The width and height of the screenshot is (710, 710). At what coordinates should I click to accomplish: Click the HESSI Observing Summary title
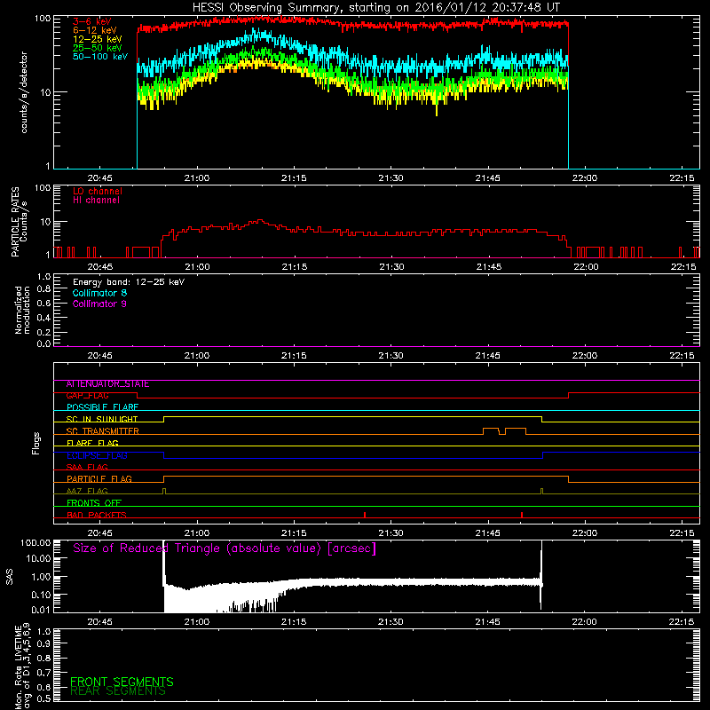375,8
